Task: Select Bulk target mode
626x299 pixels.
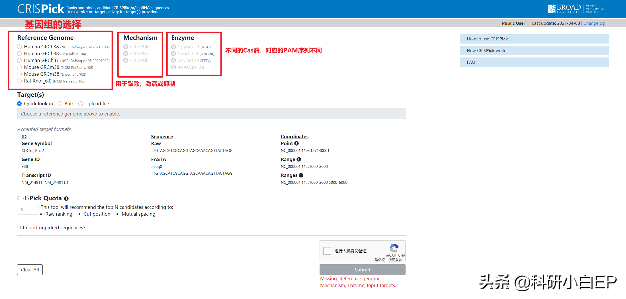Action: (60, 104)
